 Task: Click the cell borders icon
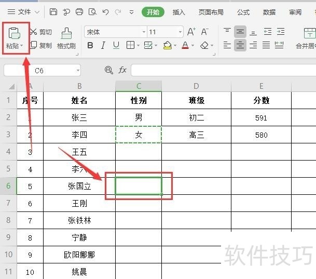130,45
